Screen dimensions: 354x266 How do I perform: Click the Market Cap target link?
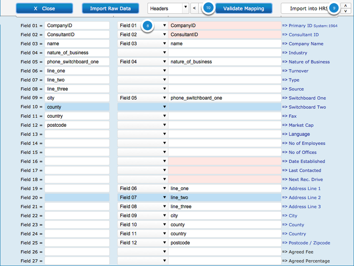[x=298, y=125]
